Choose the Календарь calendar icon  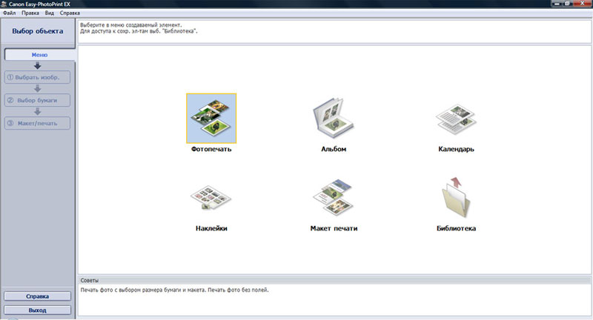coord(456,119)
